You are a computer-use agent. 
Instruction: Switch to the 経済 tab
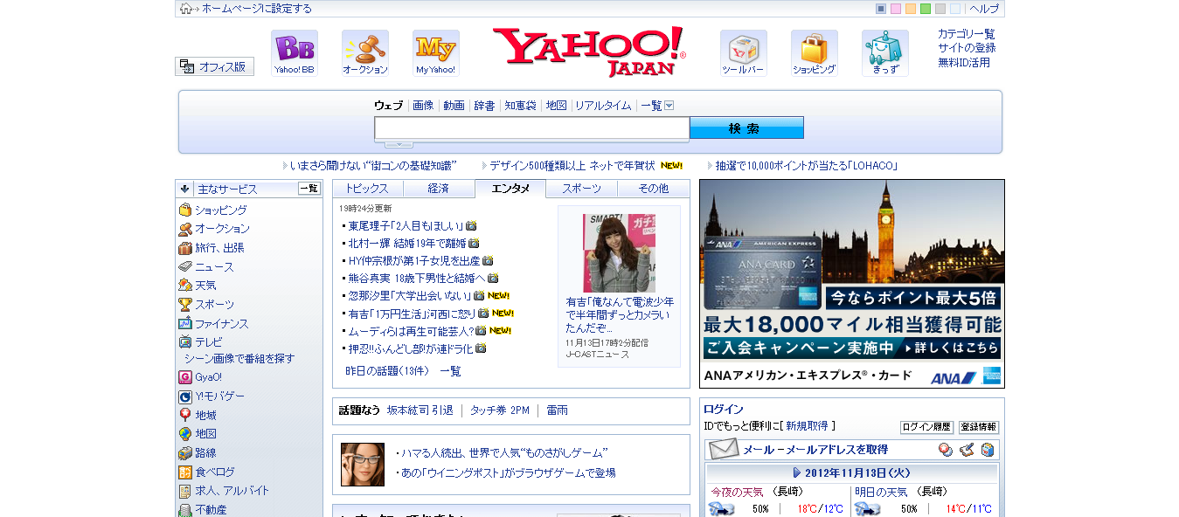click(439, 189)
